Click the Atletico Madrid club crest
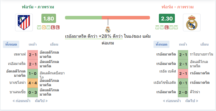The width and height of the screenshot is (216, 111). tap(24, 22)
